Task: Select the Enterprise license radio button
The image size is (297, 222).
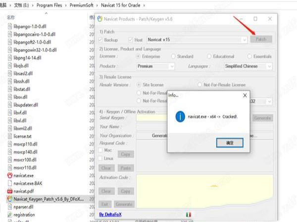Action: click(139, 56)
